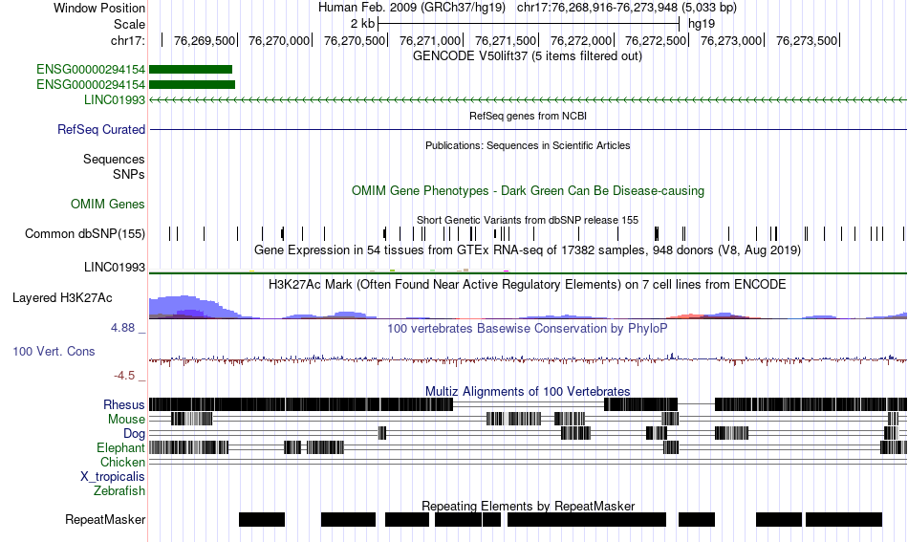908x542 pixels.
Task: Click the Common dbSNP(155) track label
Action: pyautogui.click(x=85, y=233)
